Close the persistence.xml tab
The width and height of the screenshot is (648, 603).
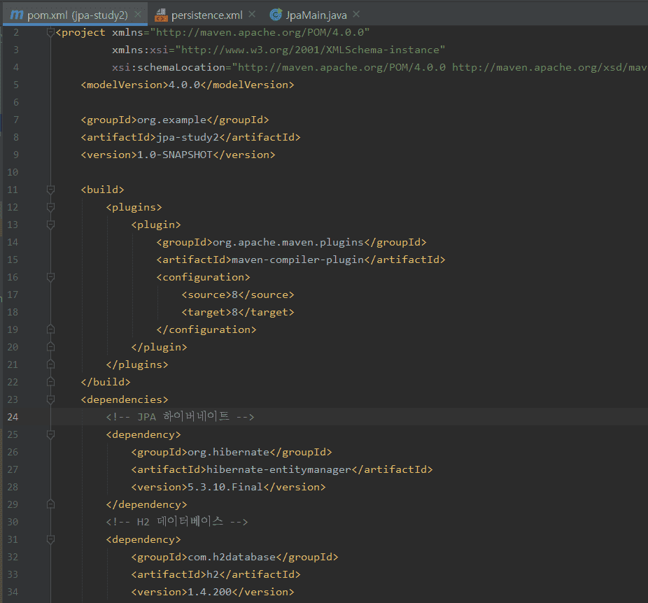click(x=252, y=15)
